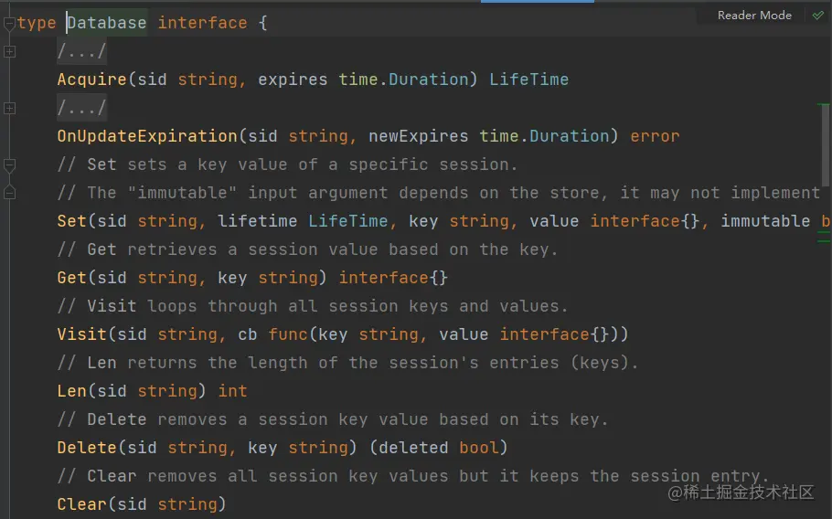Screen dimensions: 832x519
Task: Click the Len method name
Action: click(x=71, y=391)
